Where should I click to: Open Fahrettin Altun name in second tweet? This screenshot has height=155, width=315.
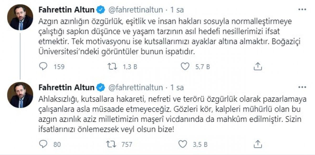(x=66, y=87)
